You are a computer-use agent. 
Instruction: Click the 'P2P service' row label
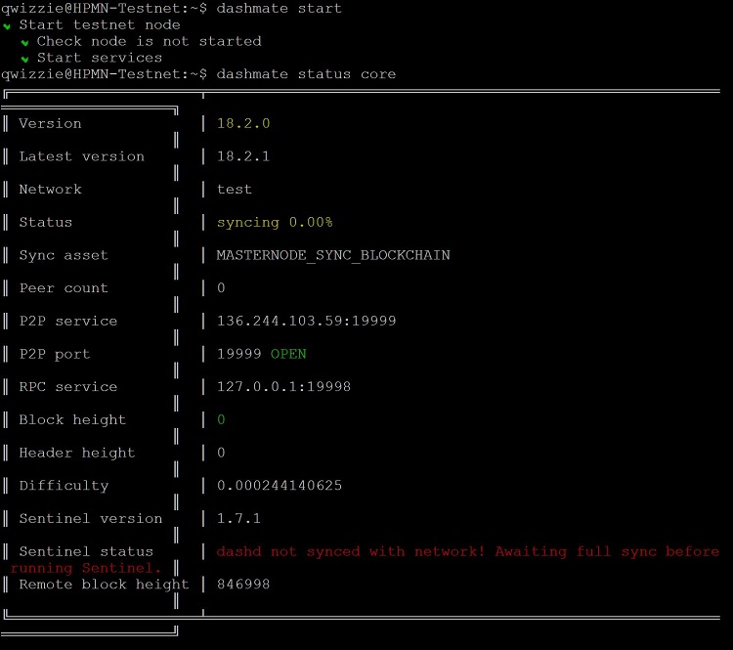[68, 321]
